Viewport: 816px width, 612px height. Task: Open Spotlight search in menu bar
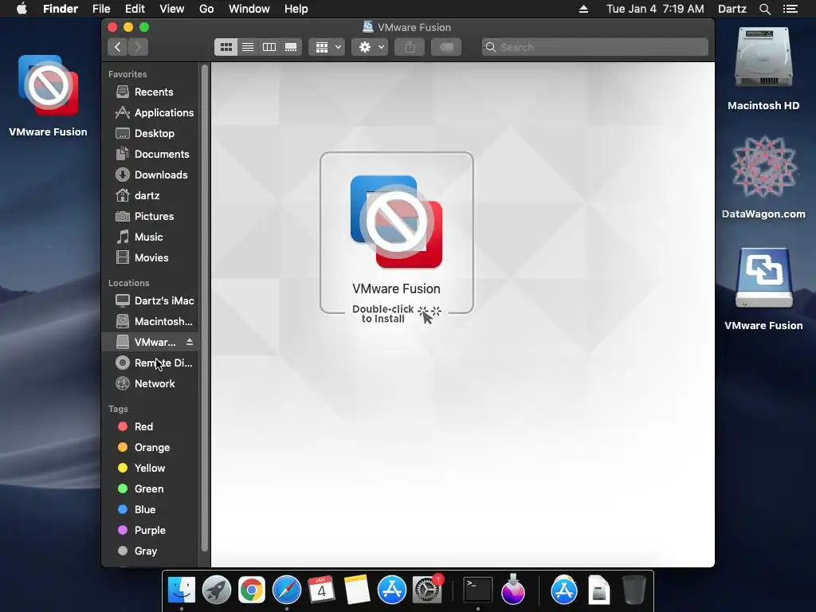pyautogui.click(x=764, y=9)
